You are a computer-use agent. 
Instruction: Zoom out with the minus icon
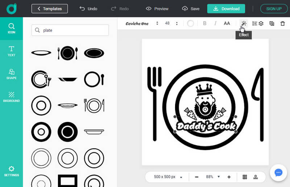tap(196, 177)
